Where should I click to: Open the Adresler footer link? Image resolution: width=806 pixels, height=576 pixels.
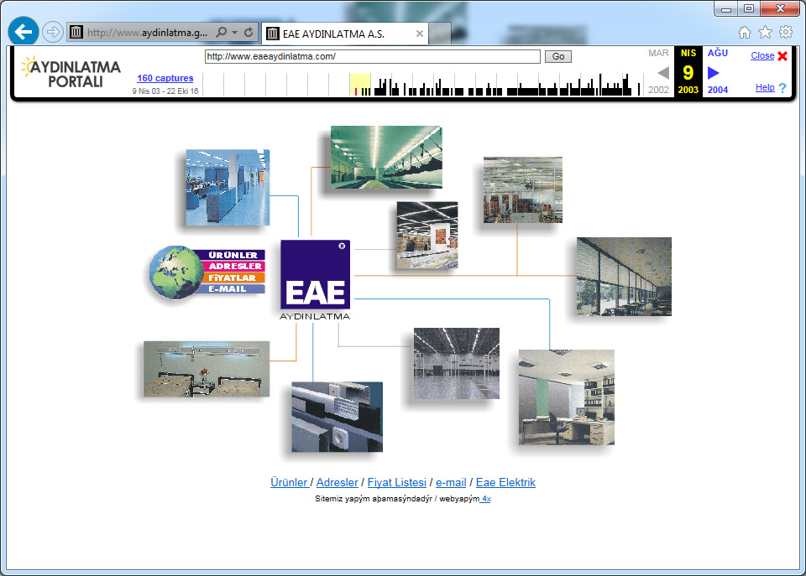click(x=338, y=483)
